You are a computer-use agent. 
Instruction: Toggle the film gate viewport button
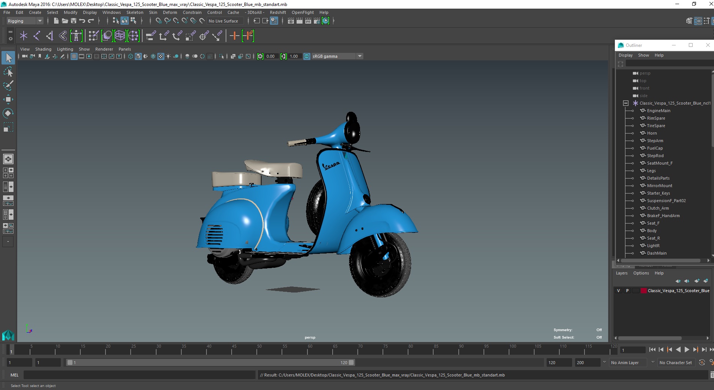pyautogui.click(x=81, y=56)
